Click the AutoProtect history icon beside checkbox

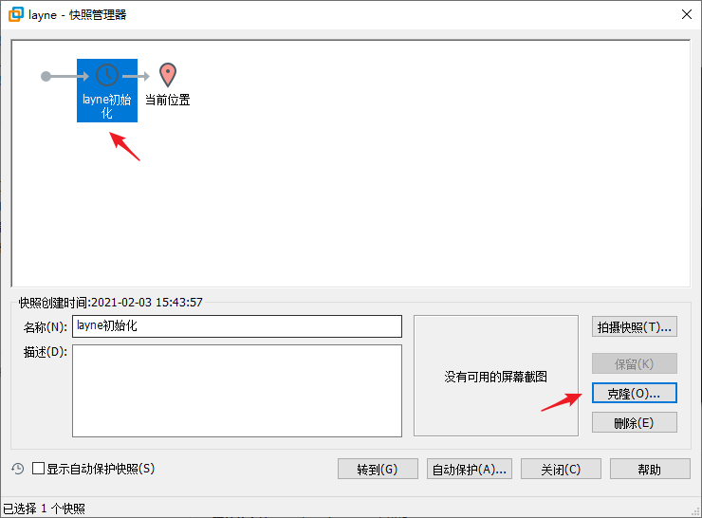click(17, 469)
